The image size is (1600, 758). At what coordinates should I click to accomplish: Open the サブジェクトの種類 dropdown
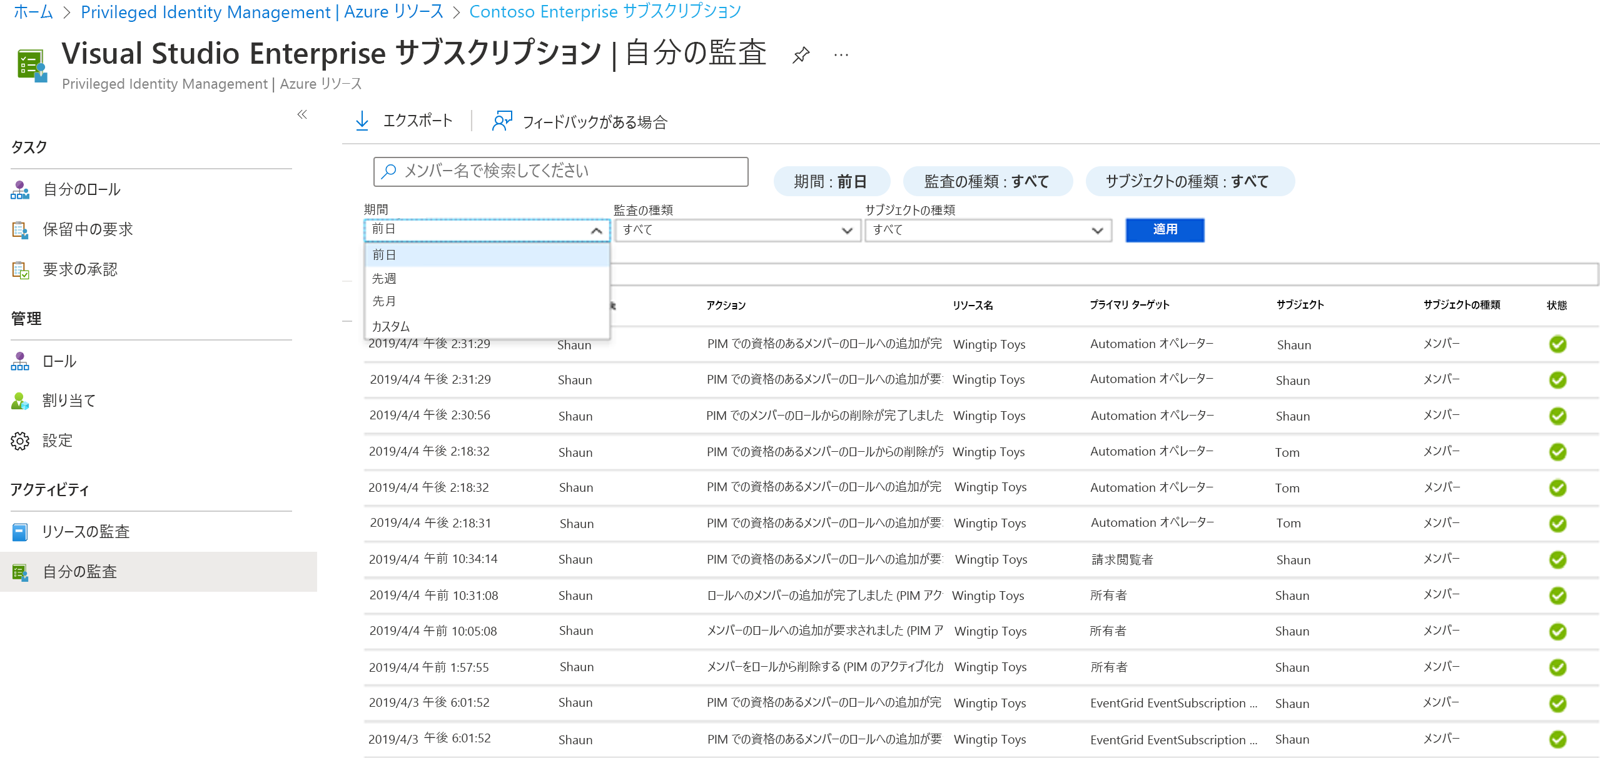[988, 230]
